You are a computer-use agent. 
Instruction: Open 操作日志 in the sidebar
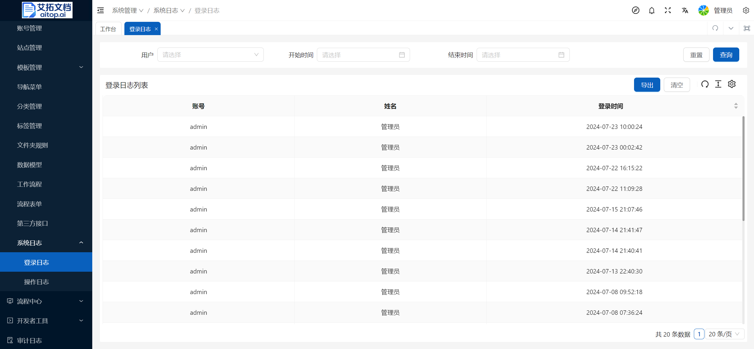coord(37,282)
